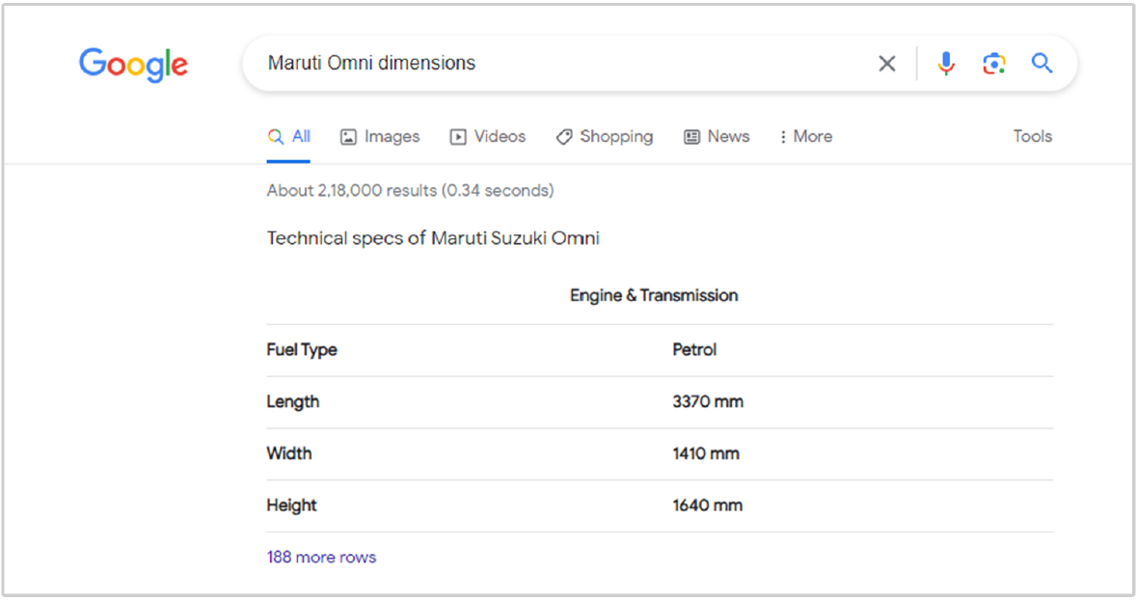Click the Engine & Transmission heading
The width and height of the screenshot is (1138, 600).
click(x=654, y=295)
